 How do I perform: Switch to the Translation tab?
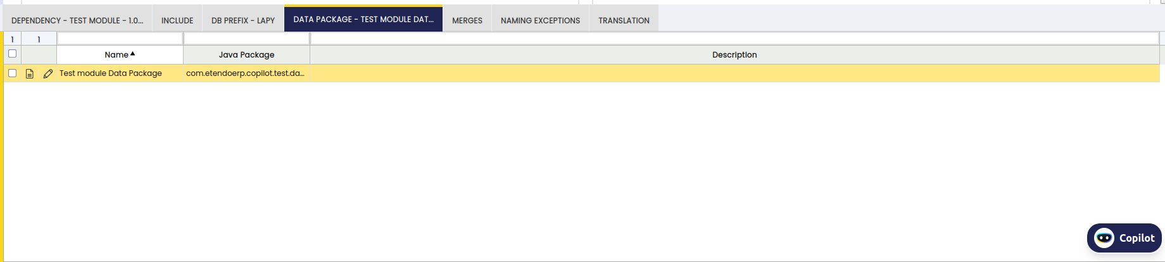(624, 20)
